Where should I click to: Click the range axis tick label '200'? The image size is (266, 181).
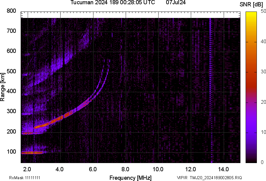(x=11, y=131)
